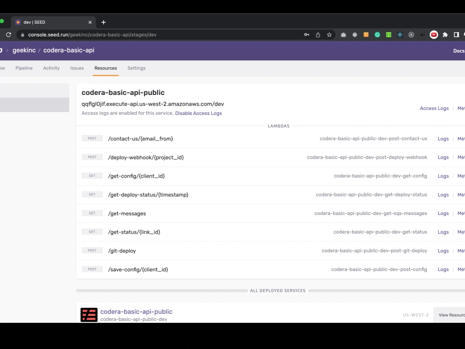Open Logs for get-config lambda
Image resolution: width=465 pixels, height=349 pixels.
[x=443, y=176]
